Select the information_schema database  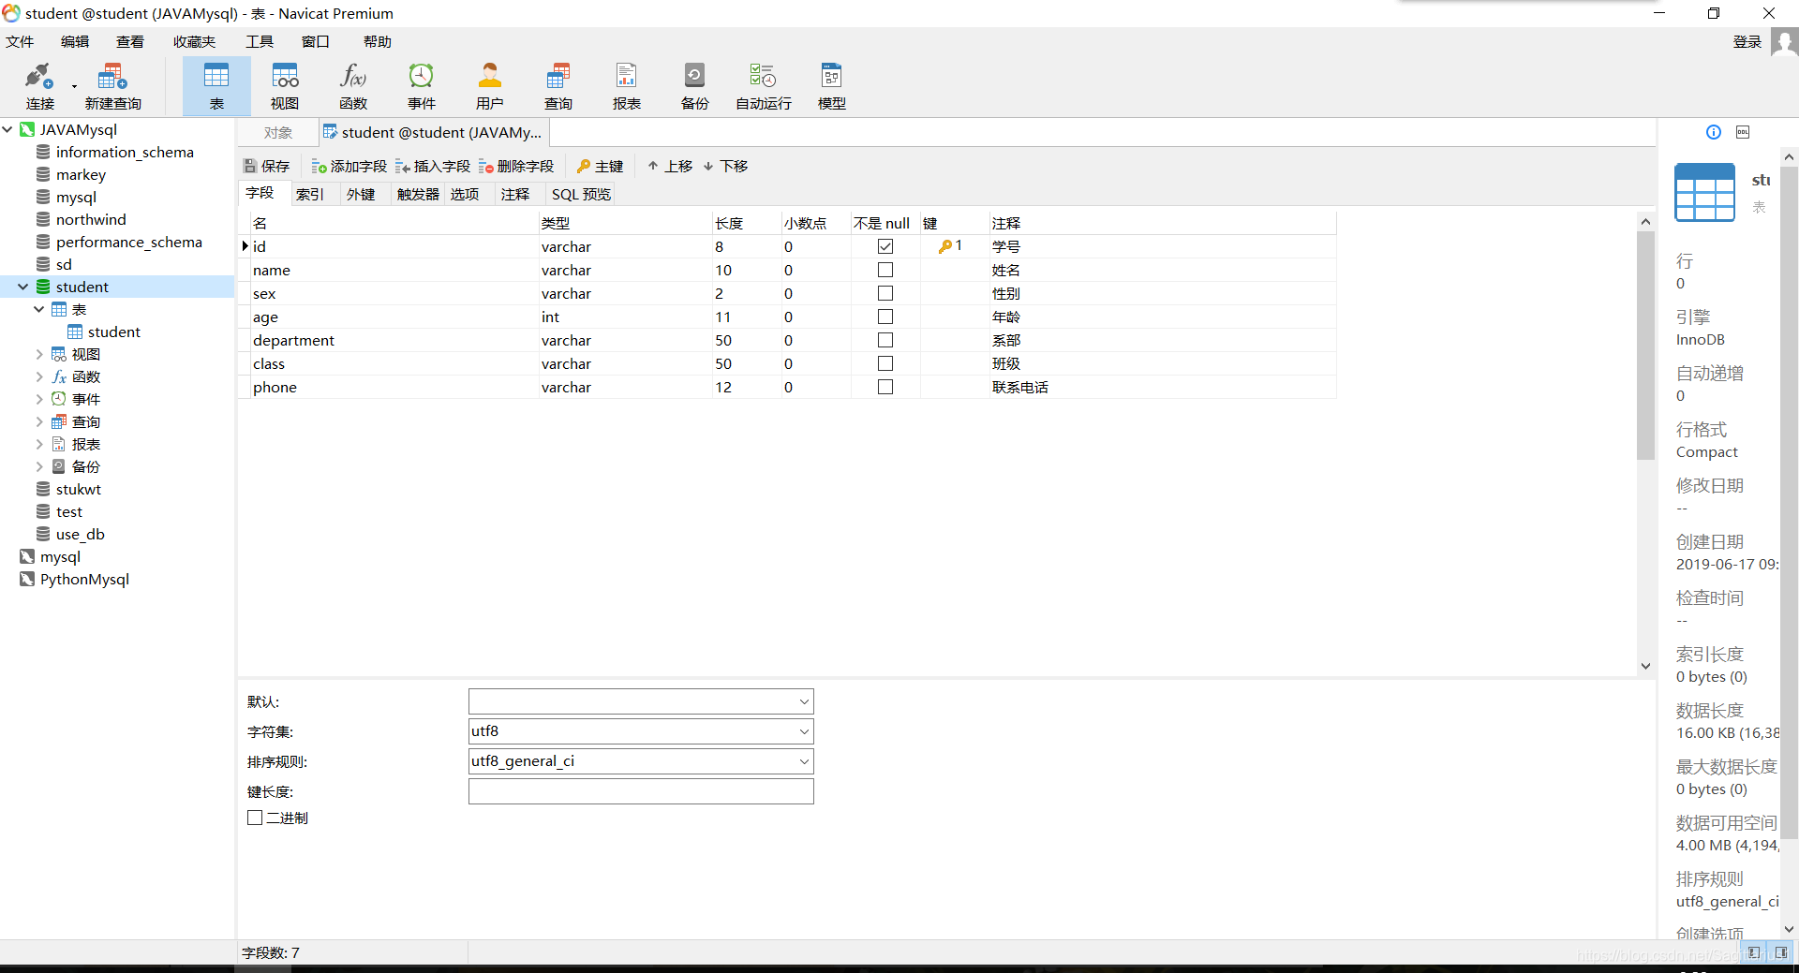click(125, 152)
